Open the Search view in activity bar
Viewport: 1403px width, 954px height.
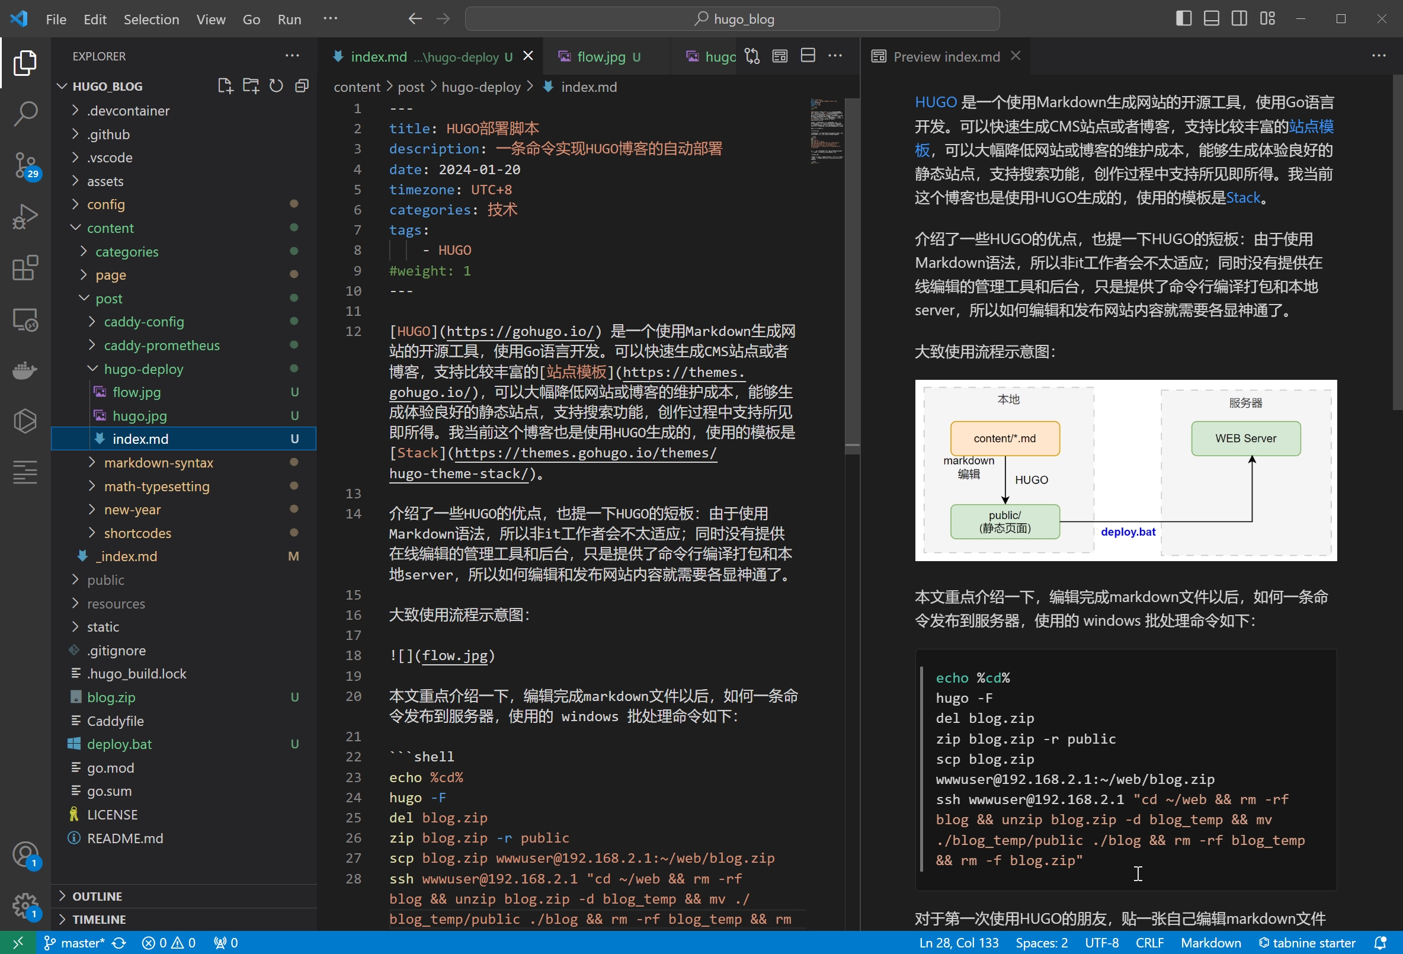25,114
